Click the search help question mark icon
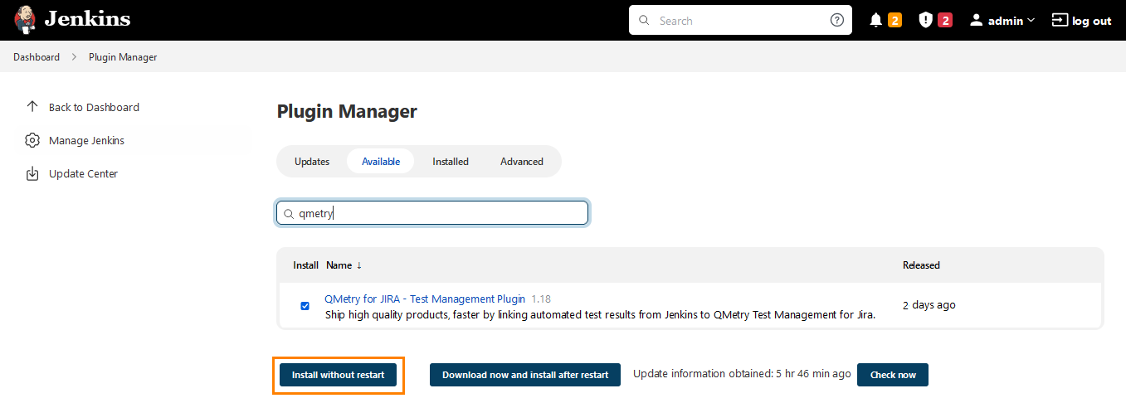 point(836,21)
